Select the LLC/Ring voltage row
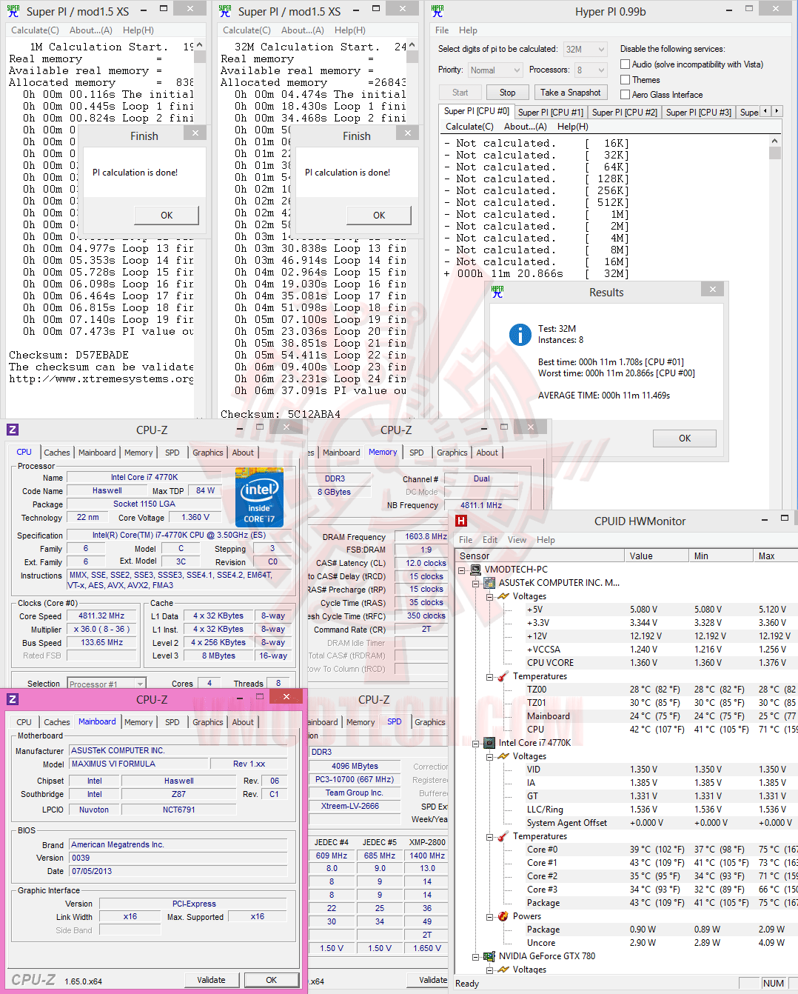Image resolution: width=798 pixels, height=994 pixels. (x=627, y=810)
